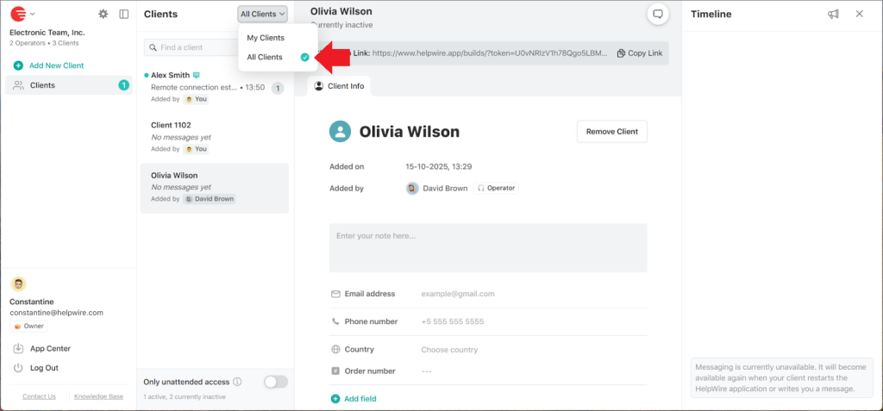Open the All Clients filter dropdown

262,14
